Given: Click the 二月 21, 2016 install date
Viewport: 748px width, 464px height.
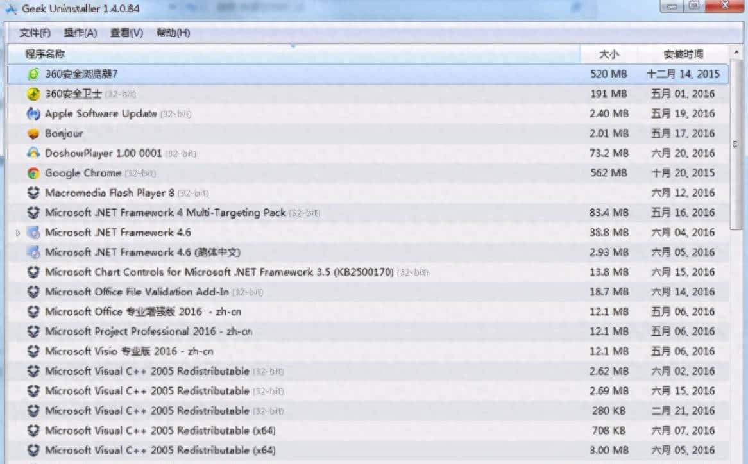Looking at the screenshot, I should coord(683,411).
